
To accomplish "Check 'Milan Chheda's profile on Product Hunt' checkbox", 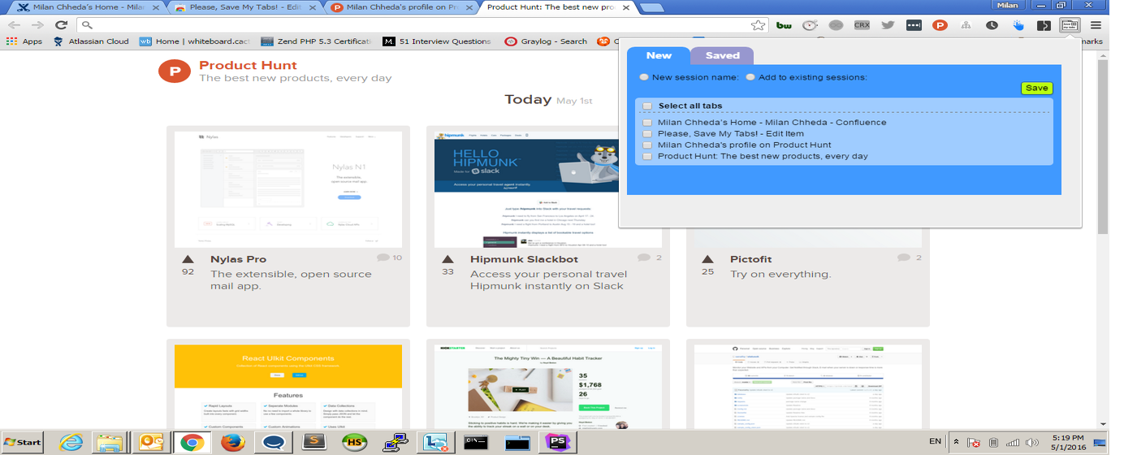I will (x=647, y=145).
